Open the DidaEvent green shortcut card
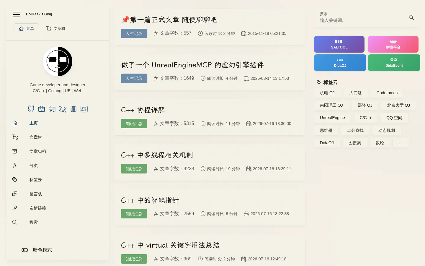 (x=394, y=63)
